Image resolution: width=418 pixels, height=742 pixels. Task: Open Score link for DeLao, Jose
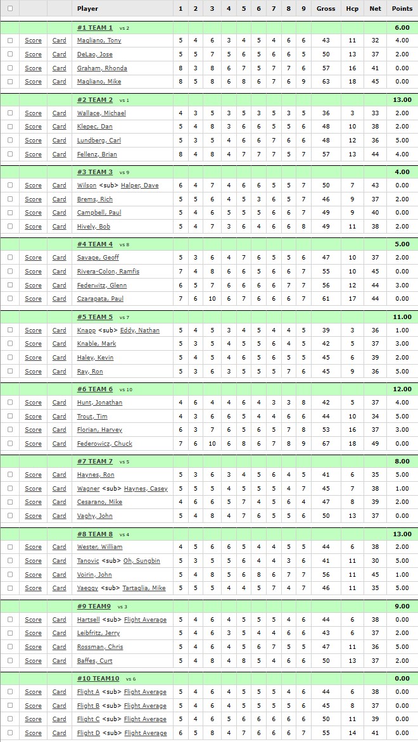pyautogui.click(x=33, y=54)
